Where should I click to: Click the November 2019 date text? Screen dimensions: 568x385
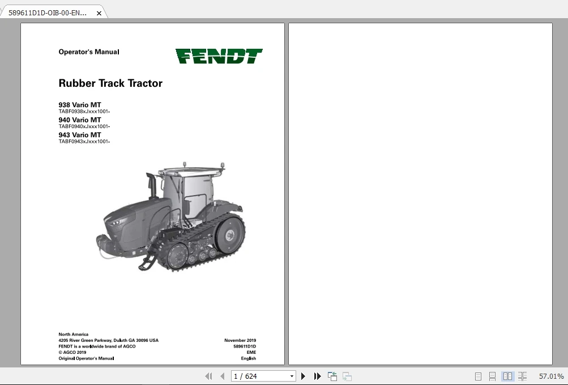[240, 340]
